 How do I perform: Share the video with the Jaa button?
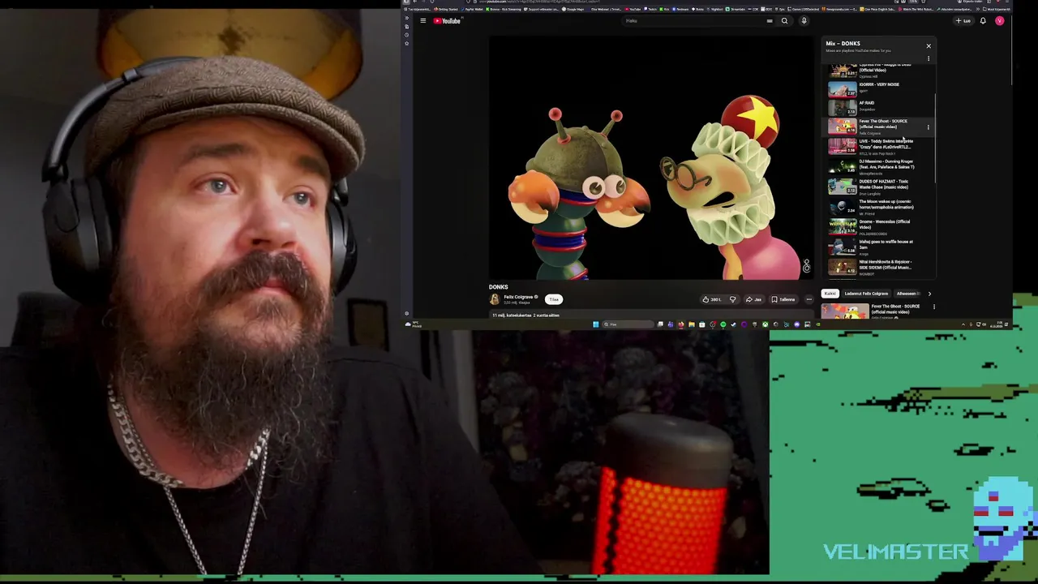(754, 299)
